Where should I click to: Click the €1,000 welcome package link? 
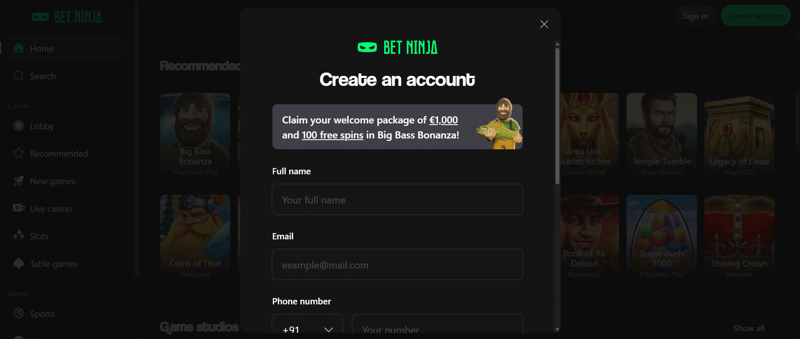(x=443, y=120)
